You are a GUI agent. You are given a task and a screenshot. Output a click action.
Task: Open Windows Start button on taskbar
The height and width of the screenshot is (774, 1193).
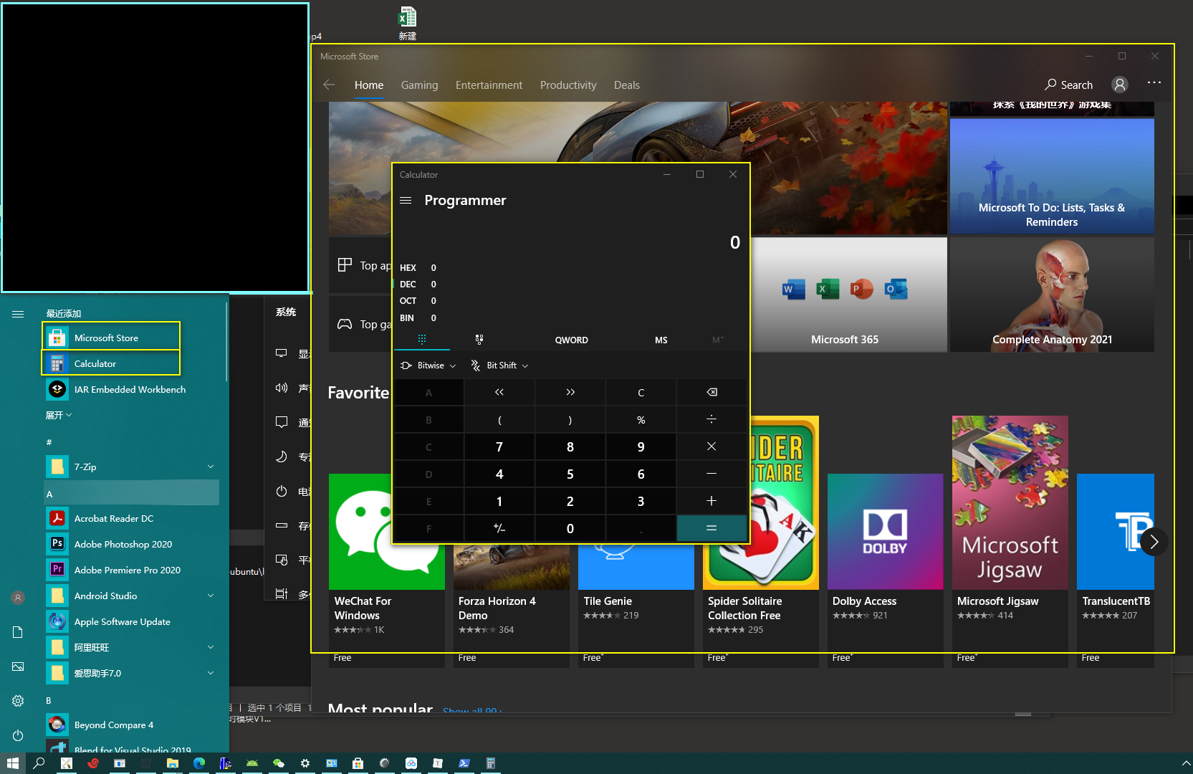tap(12, 763)
